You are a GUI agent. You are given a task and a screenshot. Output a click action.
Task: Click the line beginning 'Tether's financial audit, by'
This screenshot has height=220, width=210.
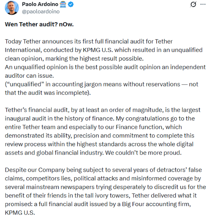(x=102, y=110)
